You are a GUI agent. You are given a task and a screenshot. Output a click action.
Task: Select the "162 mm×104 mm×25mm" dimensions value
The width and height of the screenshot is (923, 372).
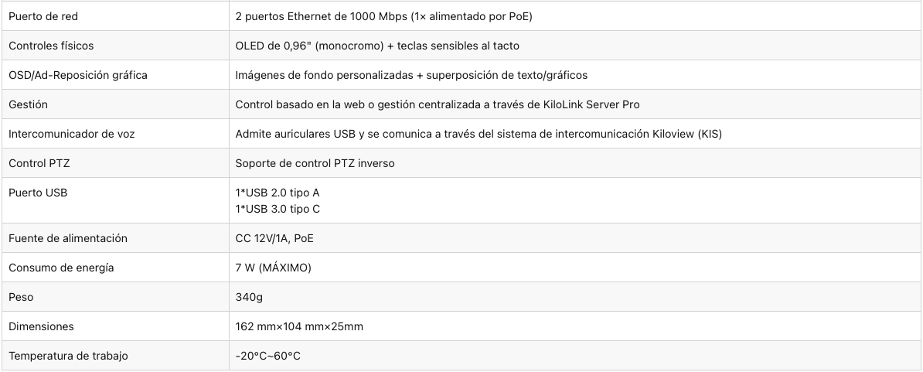(299, 326)
